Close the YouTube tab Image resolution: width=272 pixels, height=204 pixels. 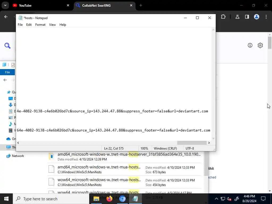tap(68, 5)
